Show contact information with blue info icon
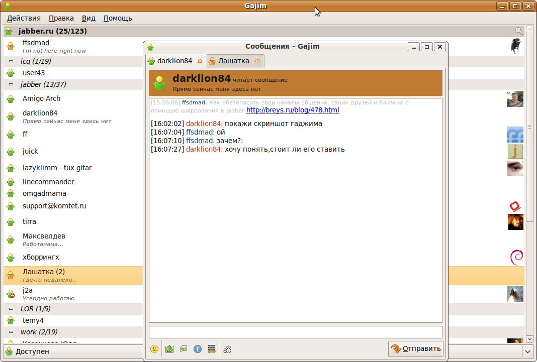 (x=198, y=349)
